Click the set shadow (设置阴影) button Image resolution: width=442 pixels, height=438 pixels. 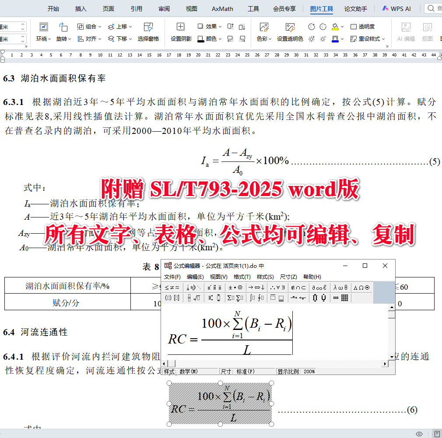pos(181,32)
